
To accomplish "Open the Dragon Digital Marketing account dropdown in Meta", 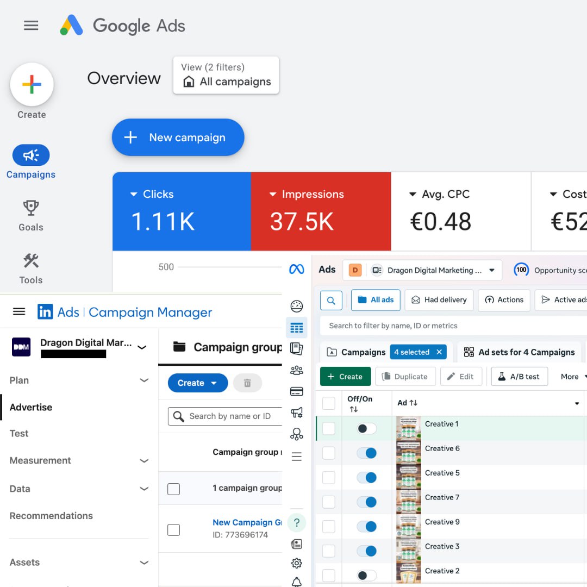I will coord(422,270).
